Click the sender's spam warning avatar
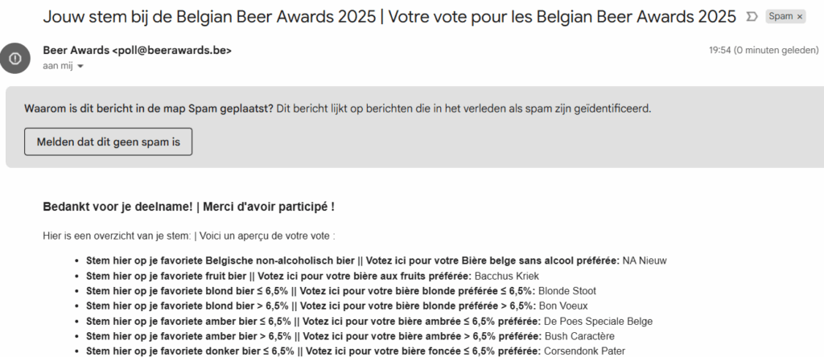 (14, 57)
